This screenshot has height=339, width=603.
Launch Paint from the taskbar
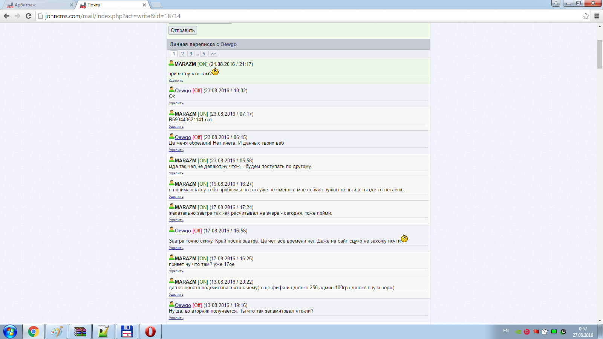[x=57, y=332]
